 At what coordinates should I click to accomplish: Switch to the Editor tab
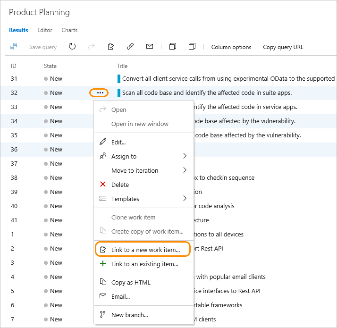pos(45,30)
